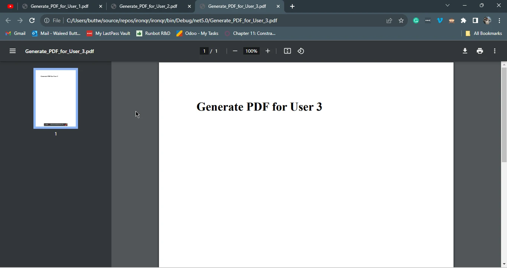
Task: Click the address bar file path
Action: pyautogui.click(x=172, y=20)
